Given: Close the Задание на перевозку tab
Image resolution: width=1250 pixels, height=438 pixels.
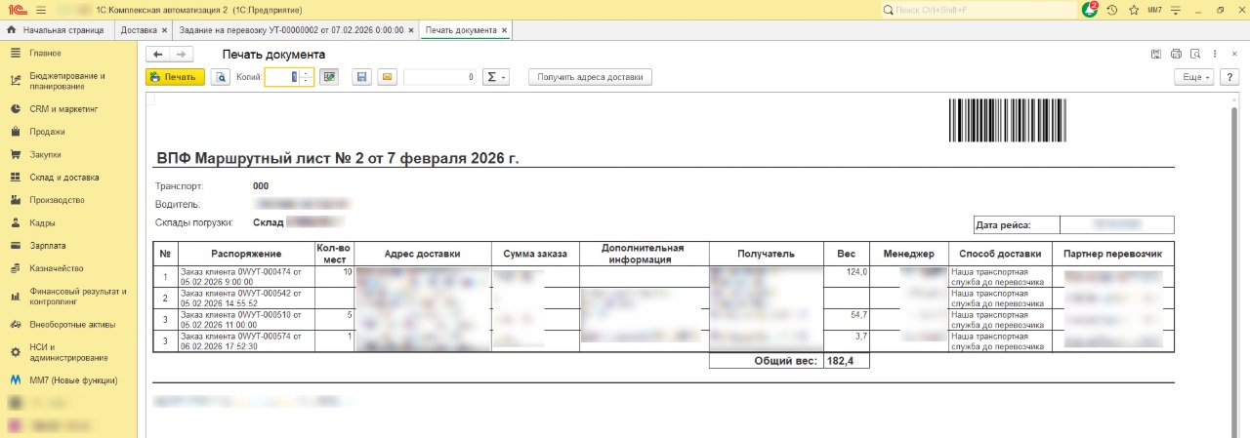Looking at the screenshot, I should point(412,30).
